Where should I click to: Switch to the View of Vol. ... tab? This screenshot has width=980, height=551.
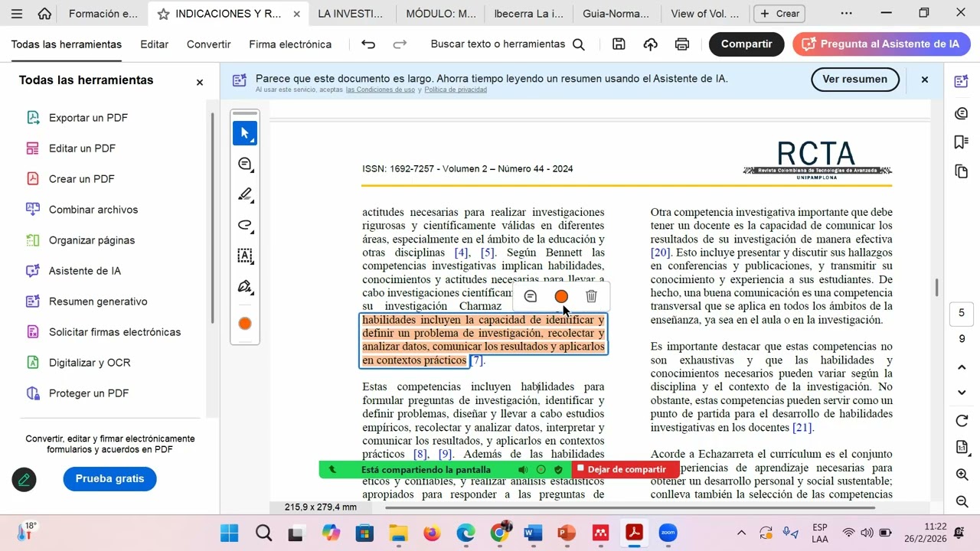click(705, 14)
